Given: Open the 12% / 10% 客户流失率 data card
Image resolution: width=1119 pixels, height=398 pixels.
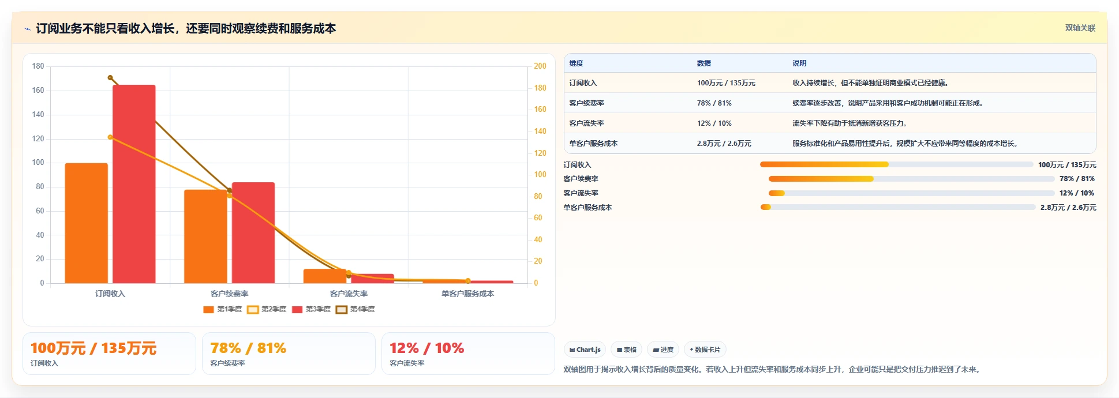Looking at the screenshot, I should tap(468, 354).
